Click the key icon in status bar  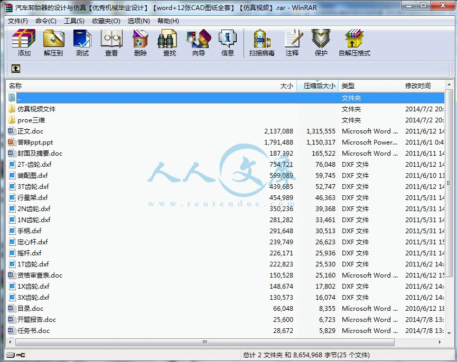(21, 355)
